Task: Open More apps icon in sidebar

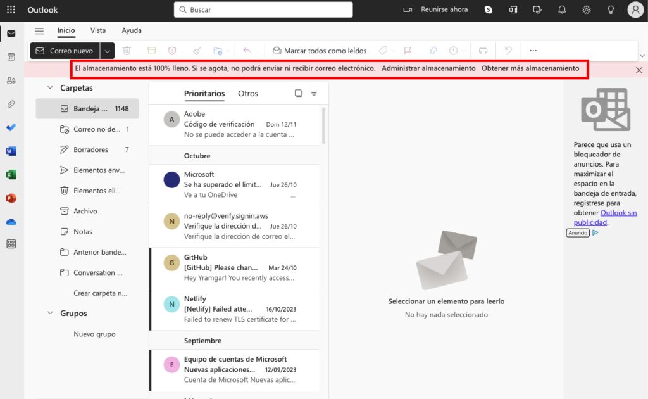Action: (11, 244)
